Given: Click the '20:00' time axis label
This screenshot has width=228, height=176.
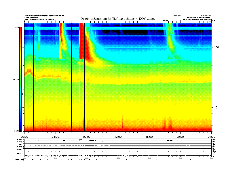Looking at the screenshot, I should (180, 137).
